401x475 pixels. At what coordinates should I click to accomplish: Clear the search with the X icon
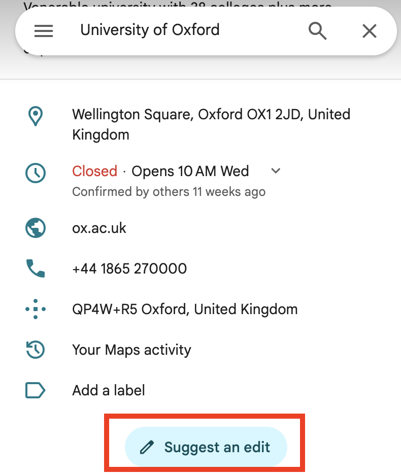370,31
